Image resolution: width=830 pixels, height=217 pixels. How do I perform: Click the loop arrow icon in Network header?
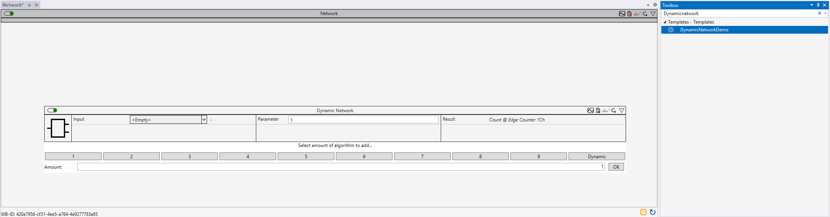[x=645, y=14]
